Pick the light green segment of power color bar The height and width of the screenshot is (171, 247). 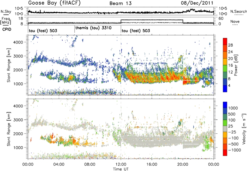(x=225, y=68)
